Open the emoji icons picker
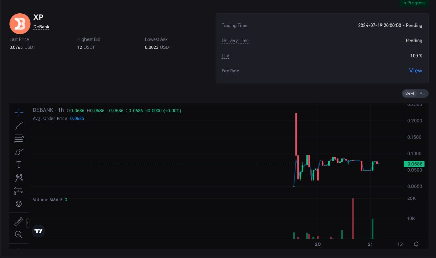The width and height of the screenshot is (436, 258). pos(19,204)
